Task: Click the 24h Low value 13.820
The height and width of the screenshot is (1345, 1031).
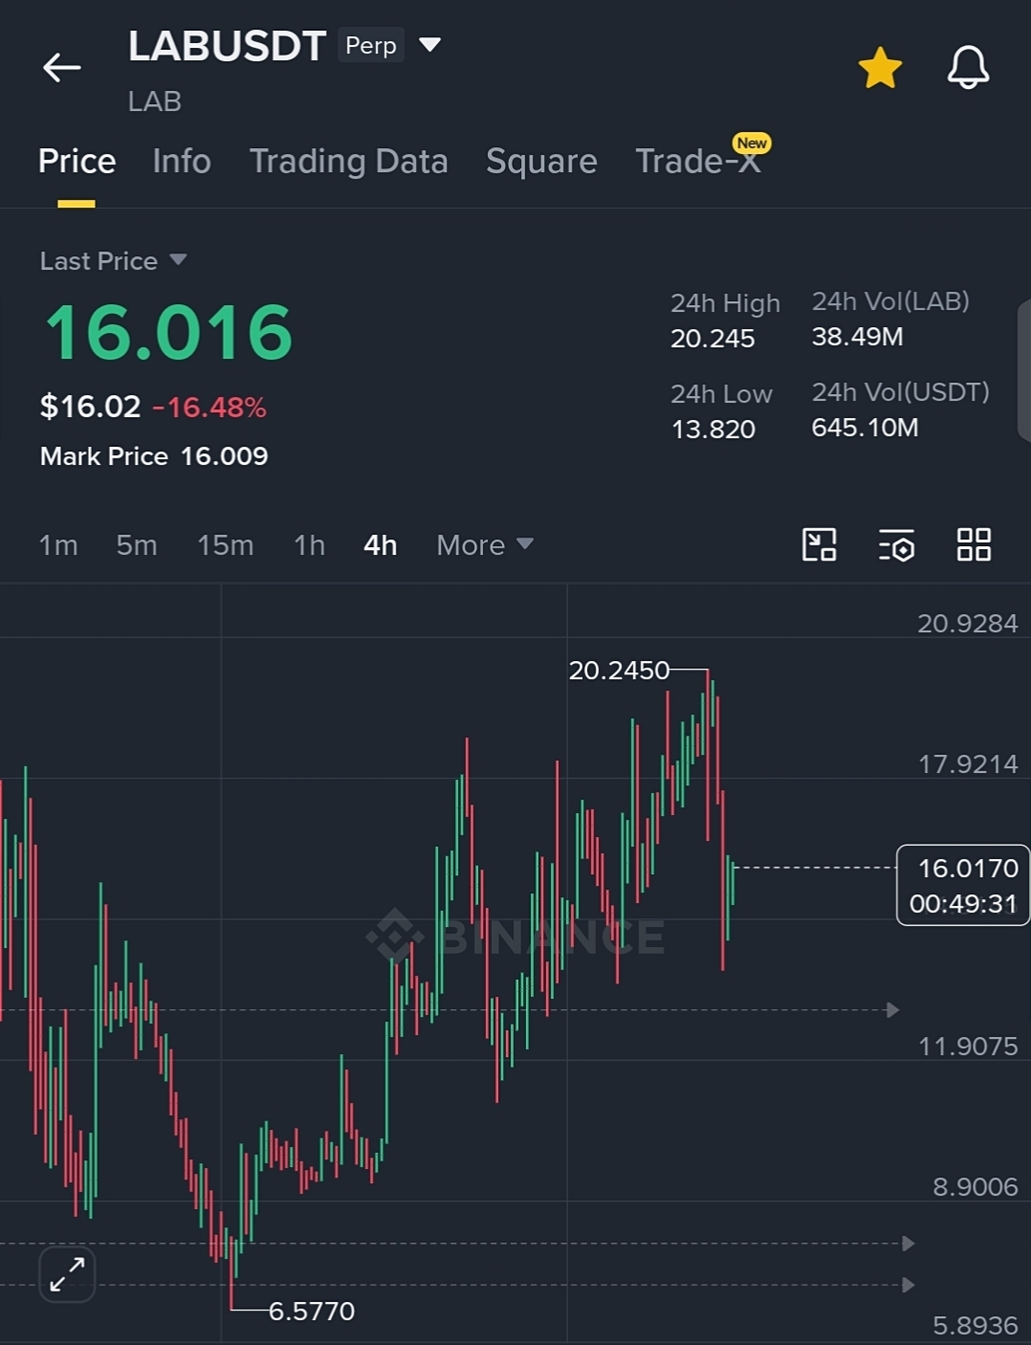Action: tap(713, 430)
